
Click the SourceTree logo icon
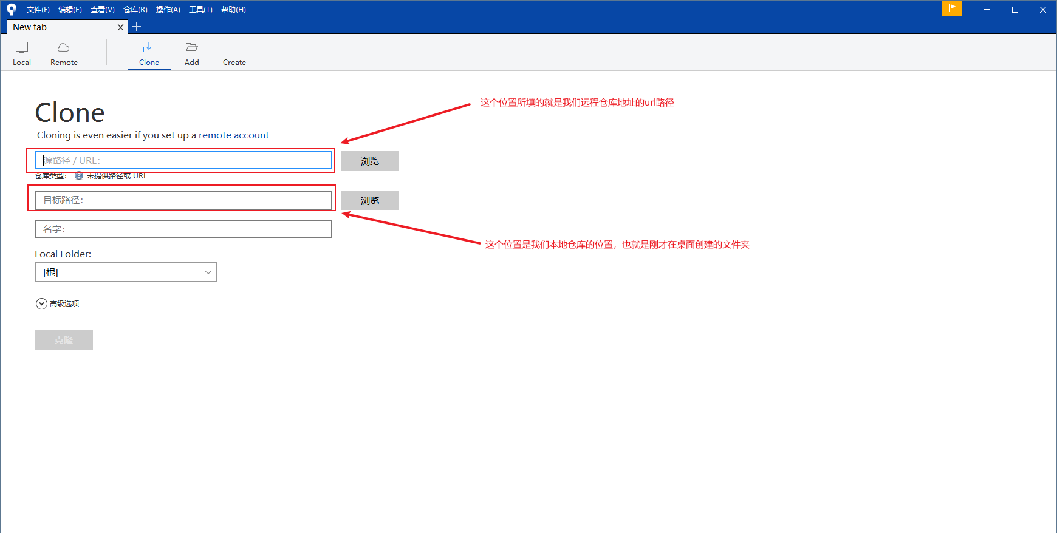(x=12, y=10)
